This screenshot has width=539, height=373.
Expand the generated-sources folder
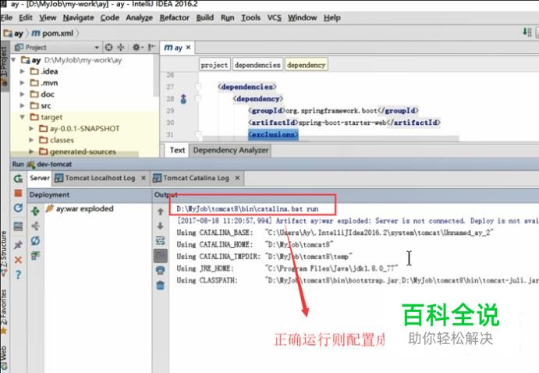click(31, 151)
